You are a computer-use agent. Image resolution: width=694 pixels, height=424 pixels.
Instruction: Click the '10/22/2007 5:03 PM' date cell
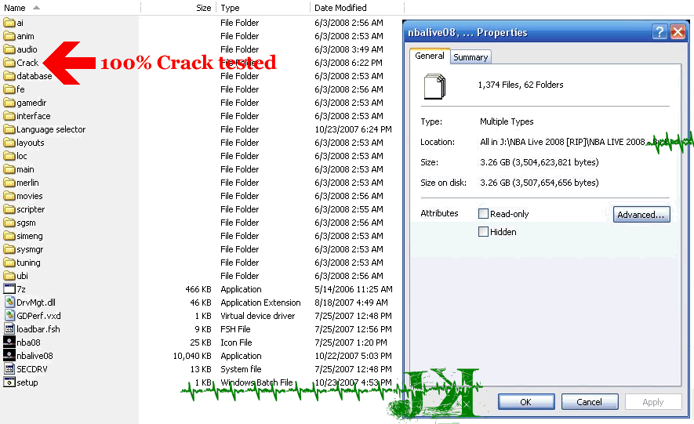353,356
